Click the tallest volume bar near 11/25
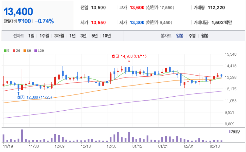246x152 pixels. point(22,136)
